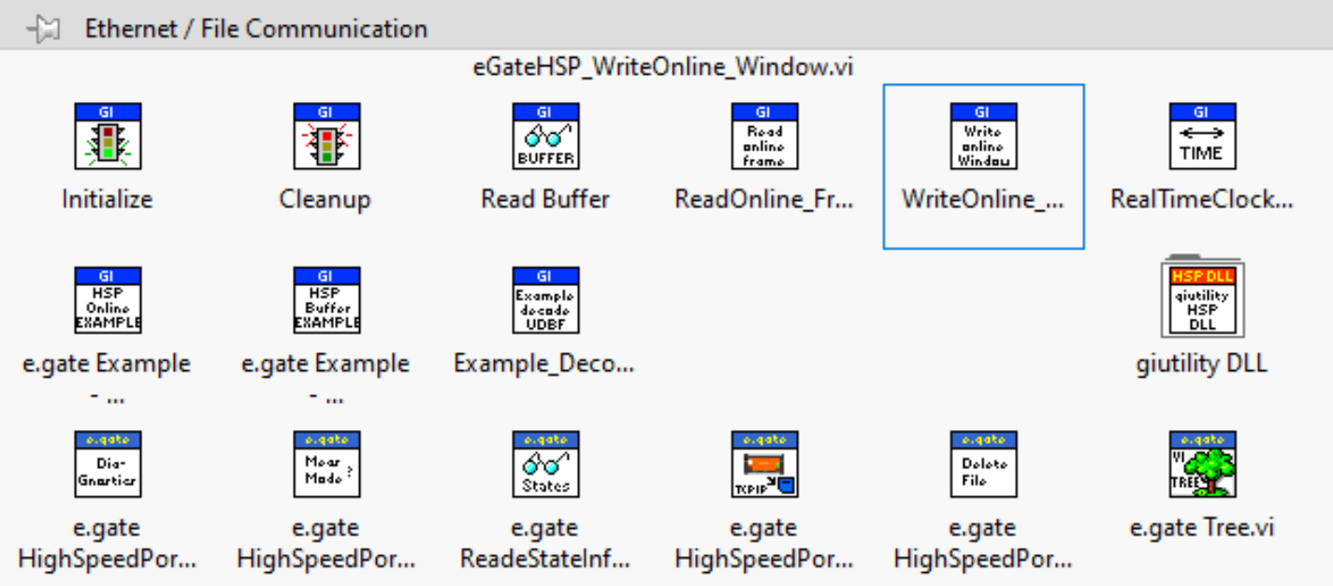
Task: Pin the Ethernet / File Communication palette
Action: [44, 29]
